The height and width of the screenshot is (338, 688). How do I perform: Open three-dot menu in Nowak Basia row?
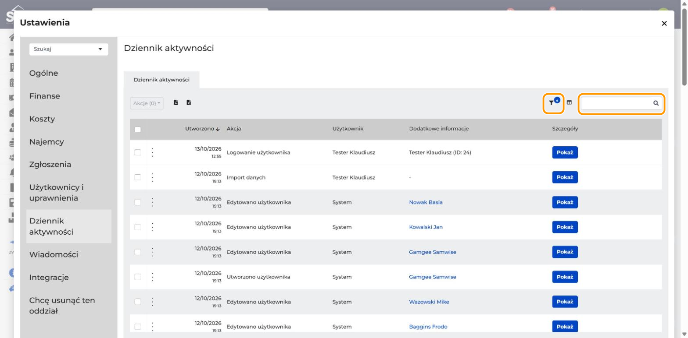(153, 202)
